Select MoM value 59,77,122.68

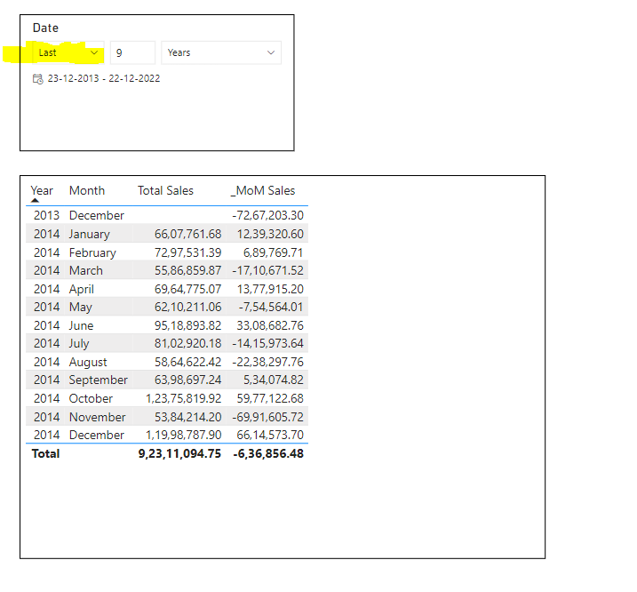[x=270, y=399]
